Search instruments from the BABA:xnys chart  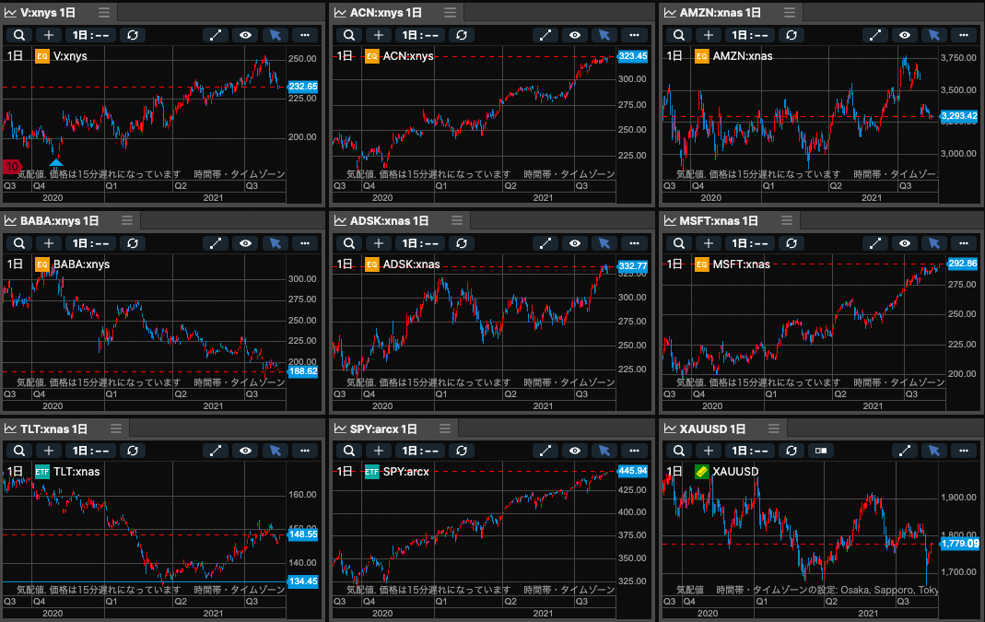pos(19,243)
